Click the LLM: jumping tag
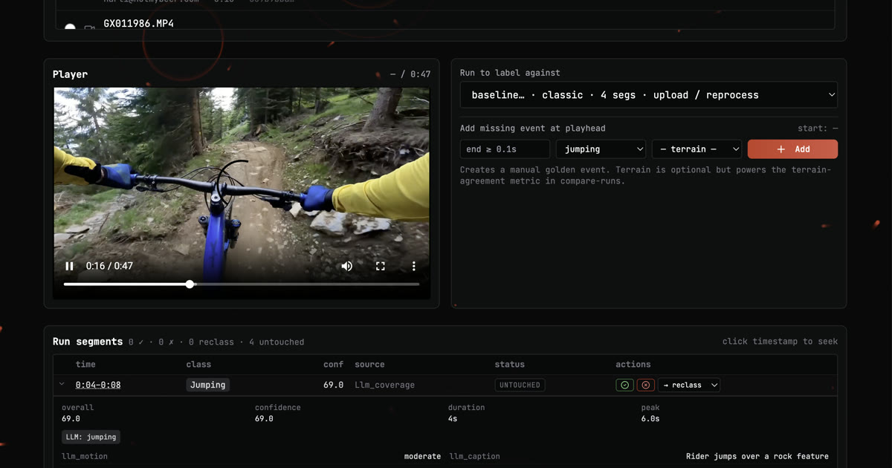Viewport: 892px width, 468px height. 91,437
